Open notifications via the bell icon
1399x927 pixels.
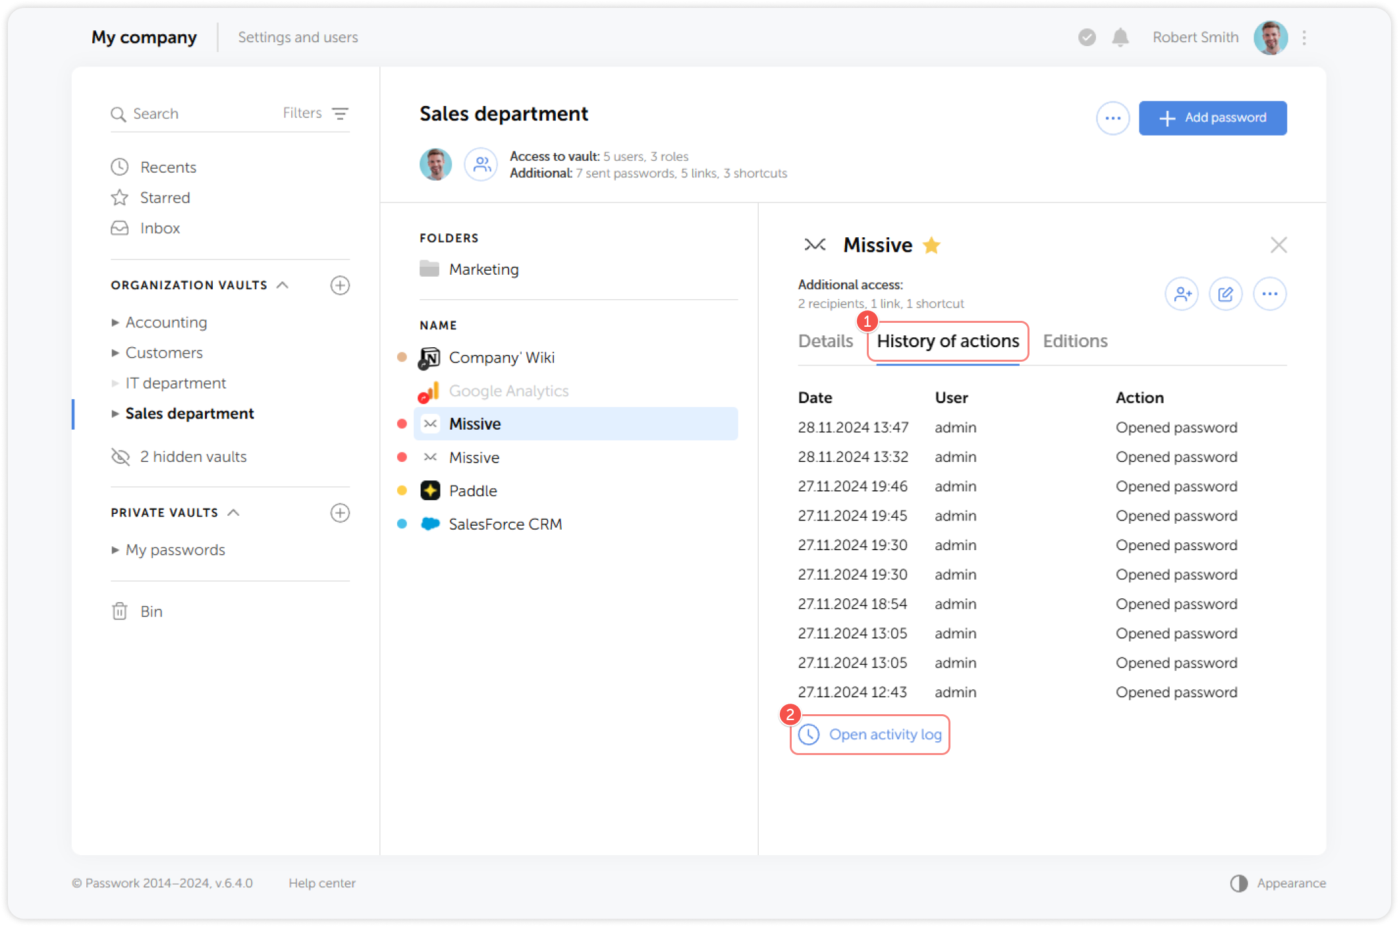[x=1120, y=38]
